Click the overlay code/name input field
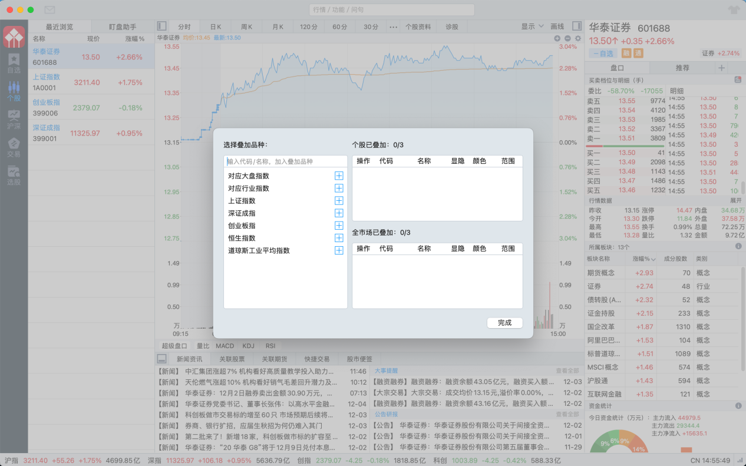Image resolution: width=746 pixels, height=466 pixels. coord(286,161)
